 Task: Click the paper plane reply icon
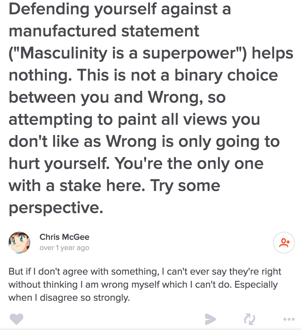tap(210, 319)
